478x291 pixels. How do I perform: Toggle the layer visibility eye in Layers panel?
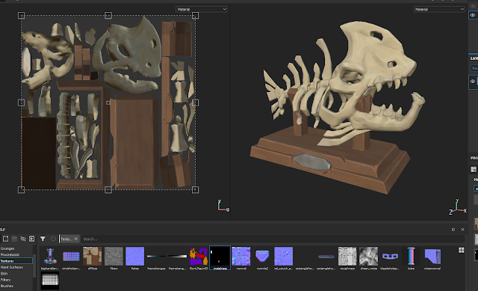473,82
